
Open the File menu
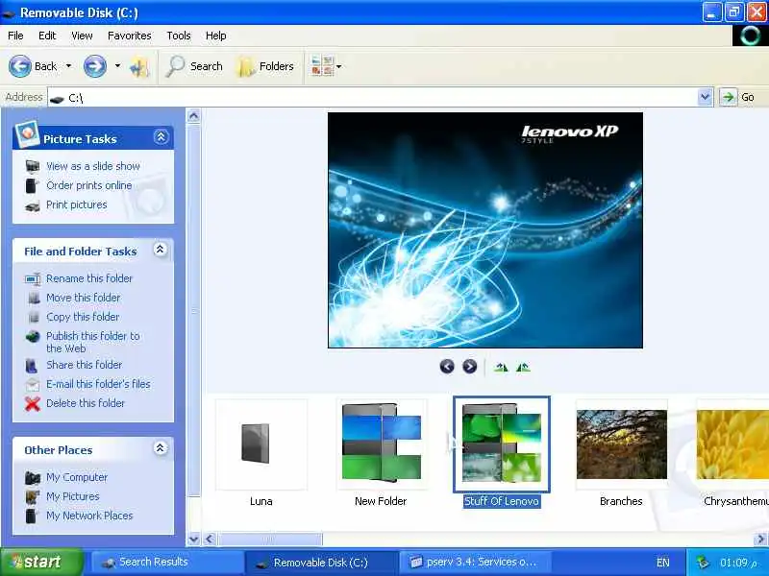pyautogui.click(x=15, y=36)
